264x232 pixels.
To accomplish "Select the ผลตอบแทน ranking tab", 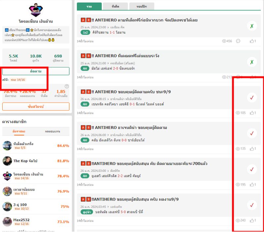I will point(52,131).
